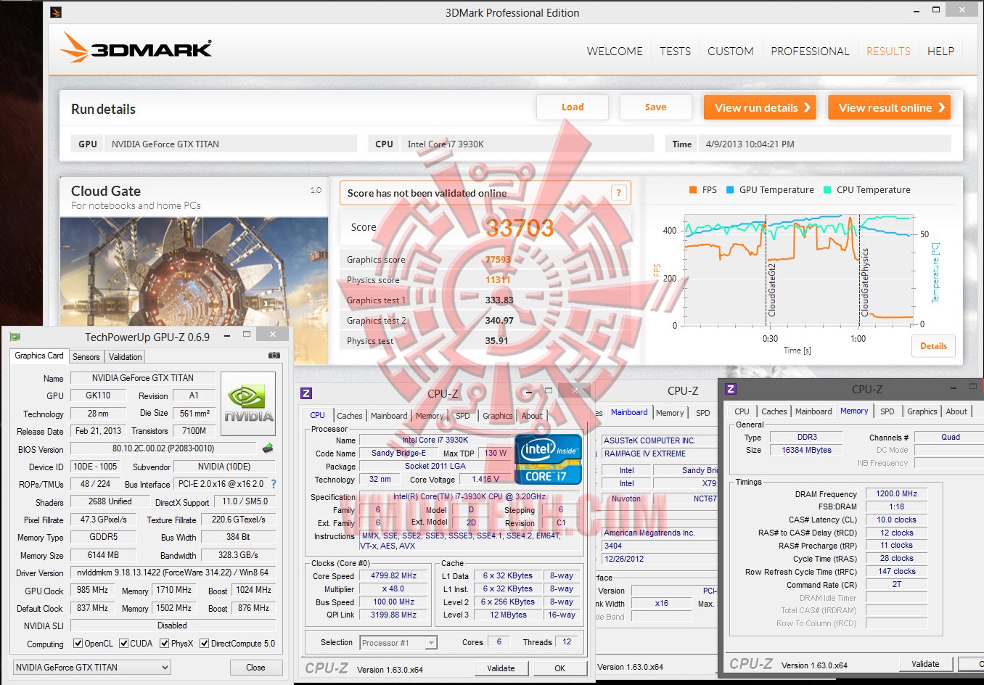Click the Details button under the chart

[933, 346]
